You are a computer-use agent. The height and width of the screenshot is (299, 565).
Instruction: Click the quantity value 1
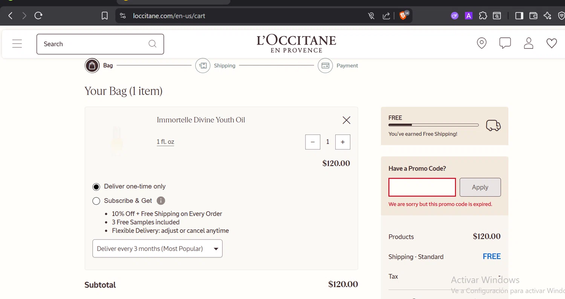point(328,142)
